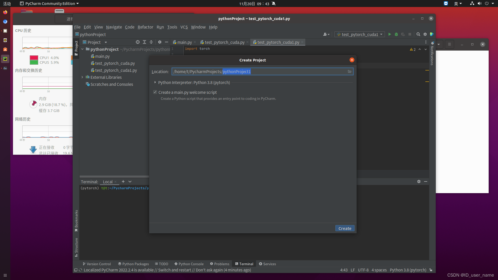Open the code-with-me user icon dropdown

pyautogui.click(x=326, y=34)
